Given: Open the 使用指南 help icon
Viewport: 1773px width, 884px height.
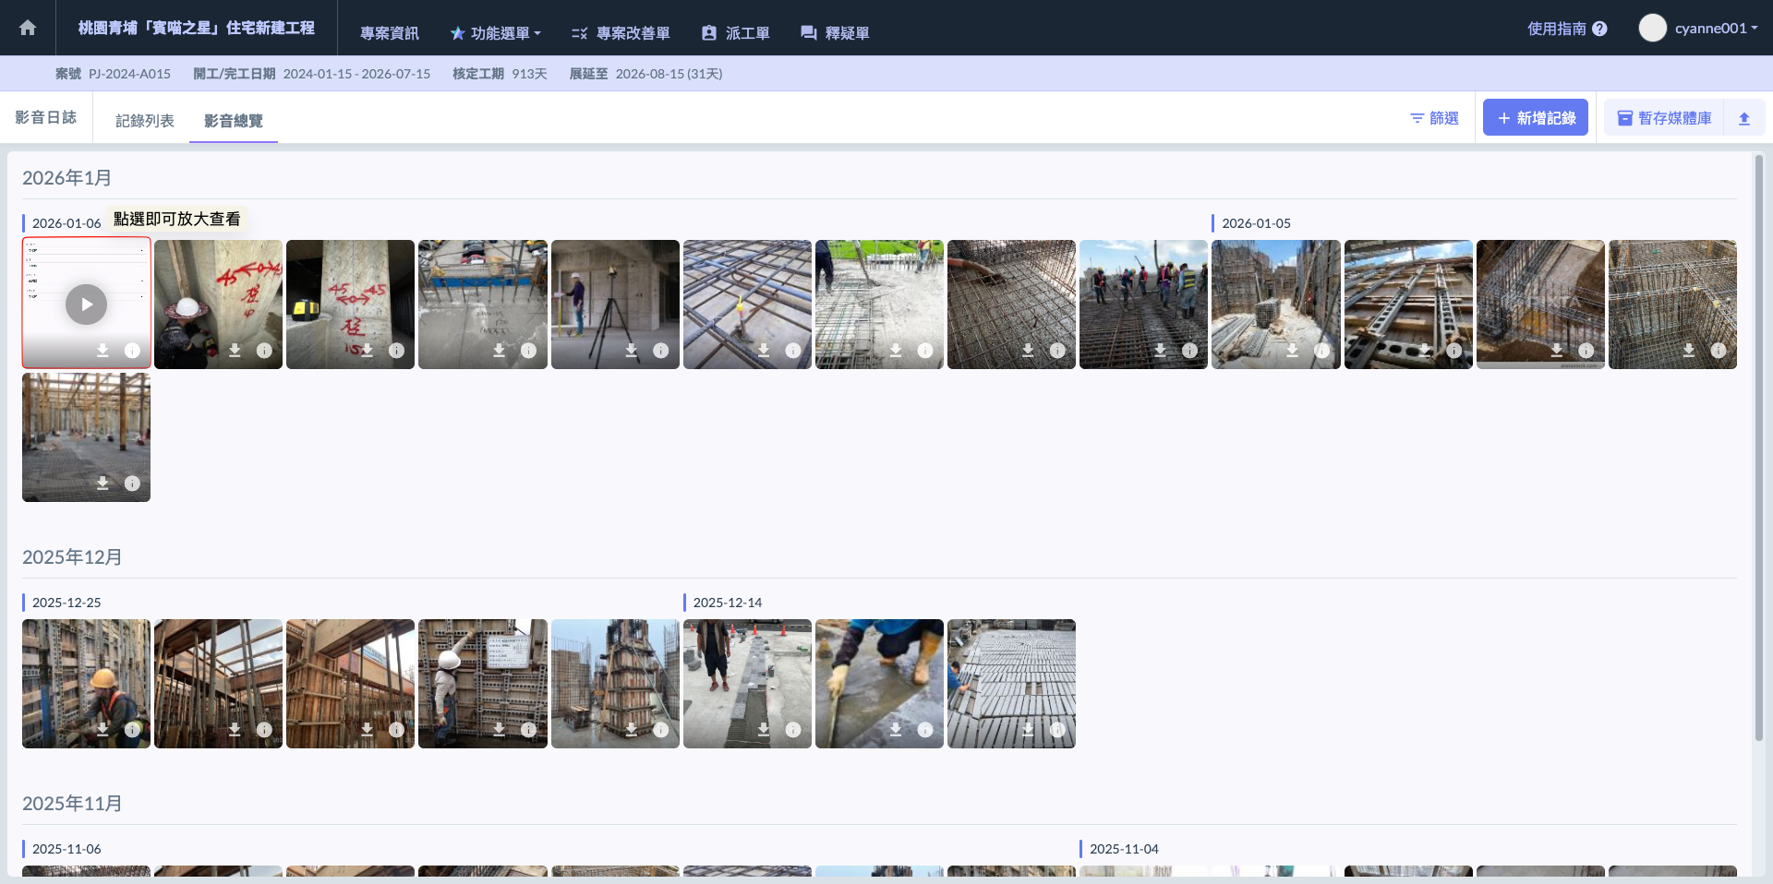Looking at the screenshot, I should point(1599,29).
